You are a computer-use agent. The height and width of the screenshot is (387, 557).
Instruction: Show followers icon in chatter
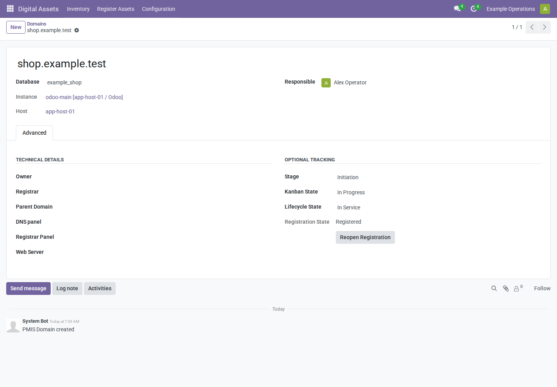pyautogui.click(x=518, y=288)
